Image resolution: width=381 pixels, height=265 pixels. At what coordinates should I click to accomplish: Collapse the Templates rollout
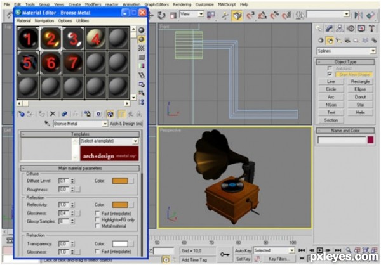pyautogui.click(x=80, y=134)
